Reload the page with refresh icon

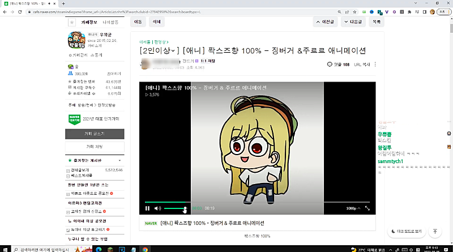coord(20,12)
